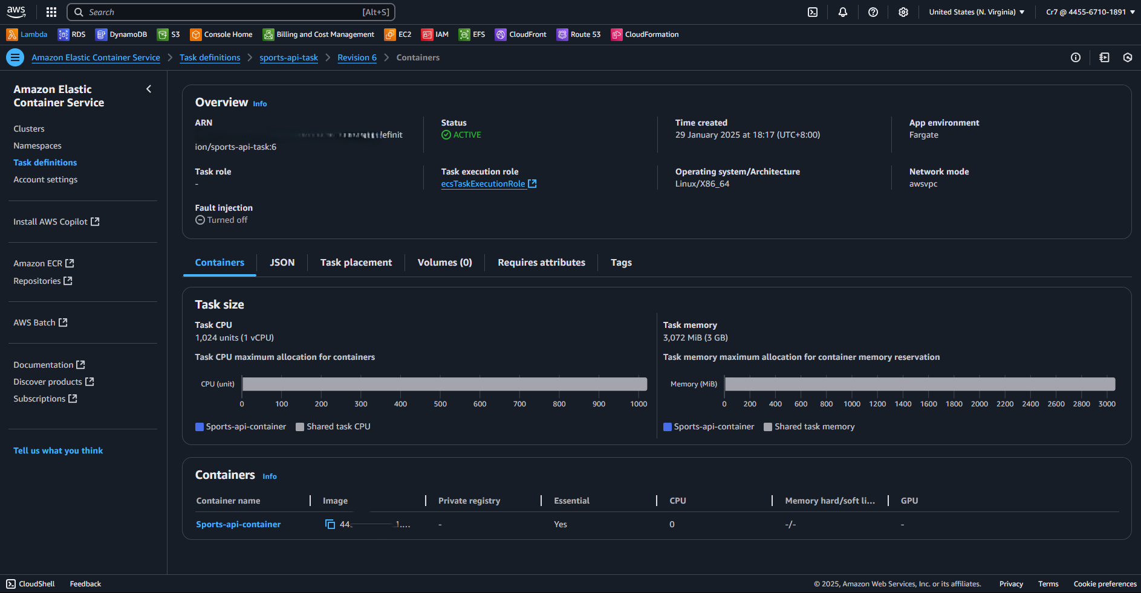Open Console Home shortcut
1141x593 pixels.
(x=221, y=34)
